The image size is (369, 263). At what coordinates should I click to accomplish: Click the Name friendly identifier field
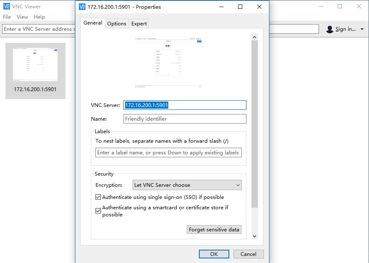pyautogui.click(x=185, y=119)
